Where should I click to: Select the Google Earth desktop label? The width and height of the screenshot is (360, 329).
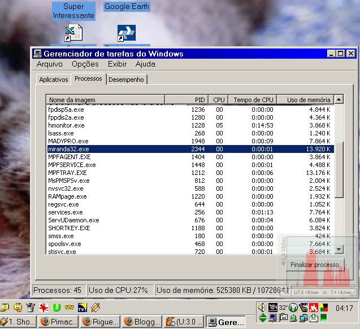click(x=127, y=6)
